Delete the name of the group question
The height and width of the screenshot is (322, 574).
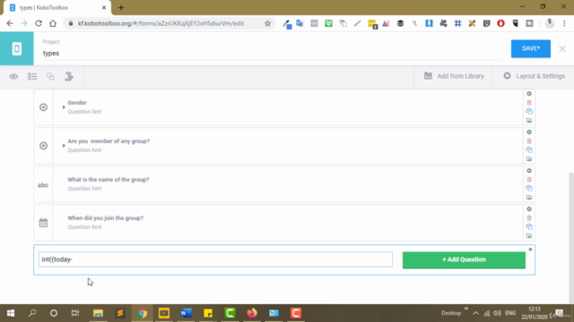coord(529,180)
